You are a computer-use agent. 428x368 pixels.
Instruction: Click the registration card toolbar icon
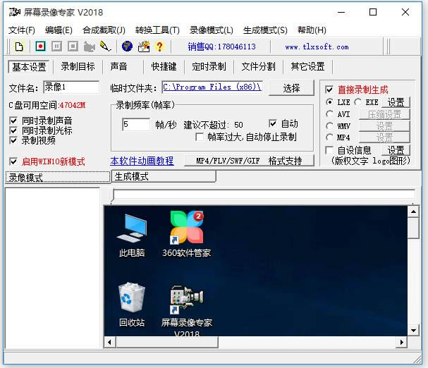coord(144,47)
